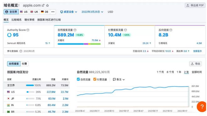
Task: Open apple.com external link icon
Action: click(43, 5)
